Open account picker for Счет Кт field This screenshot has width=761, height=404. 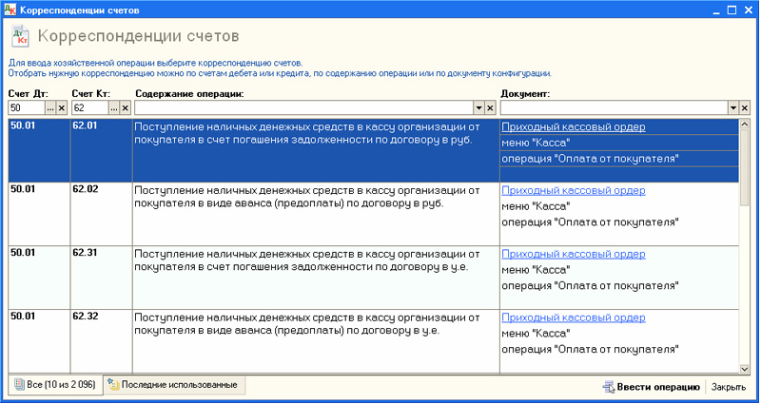[114, 108]
